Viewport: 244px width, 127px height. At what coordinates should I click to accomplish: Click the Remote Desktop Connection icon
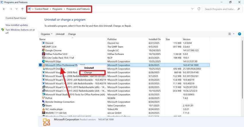point(43,102)
